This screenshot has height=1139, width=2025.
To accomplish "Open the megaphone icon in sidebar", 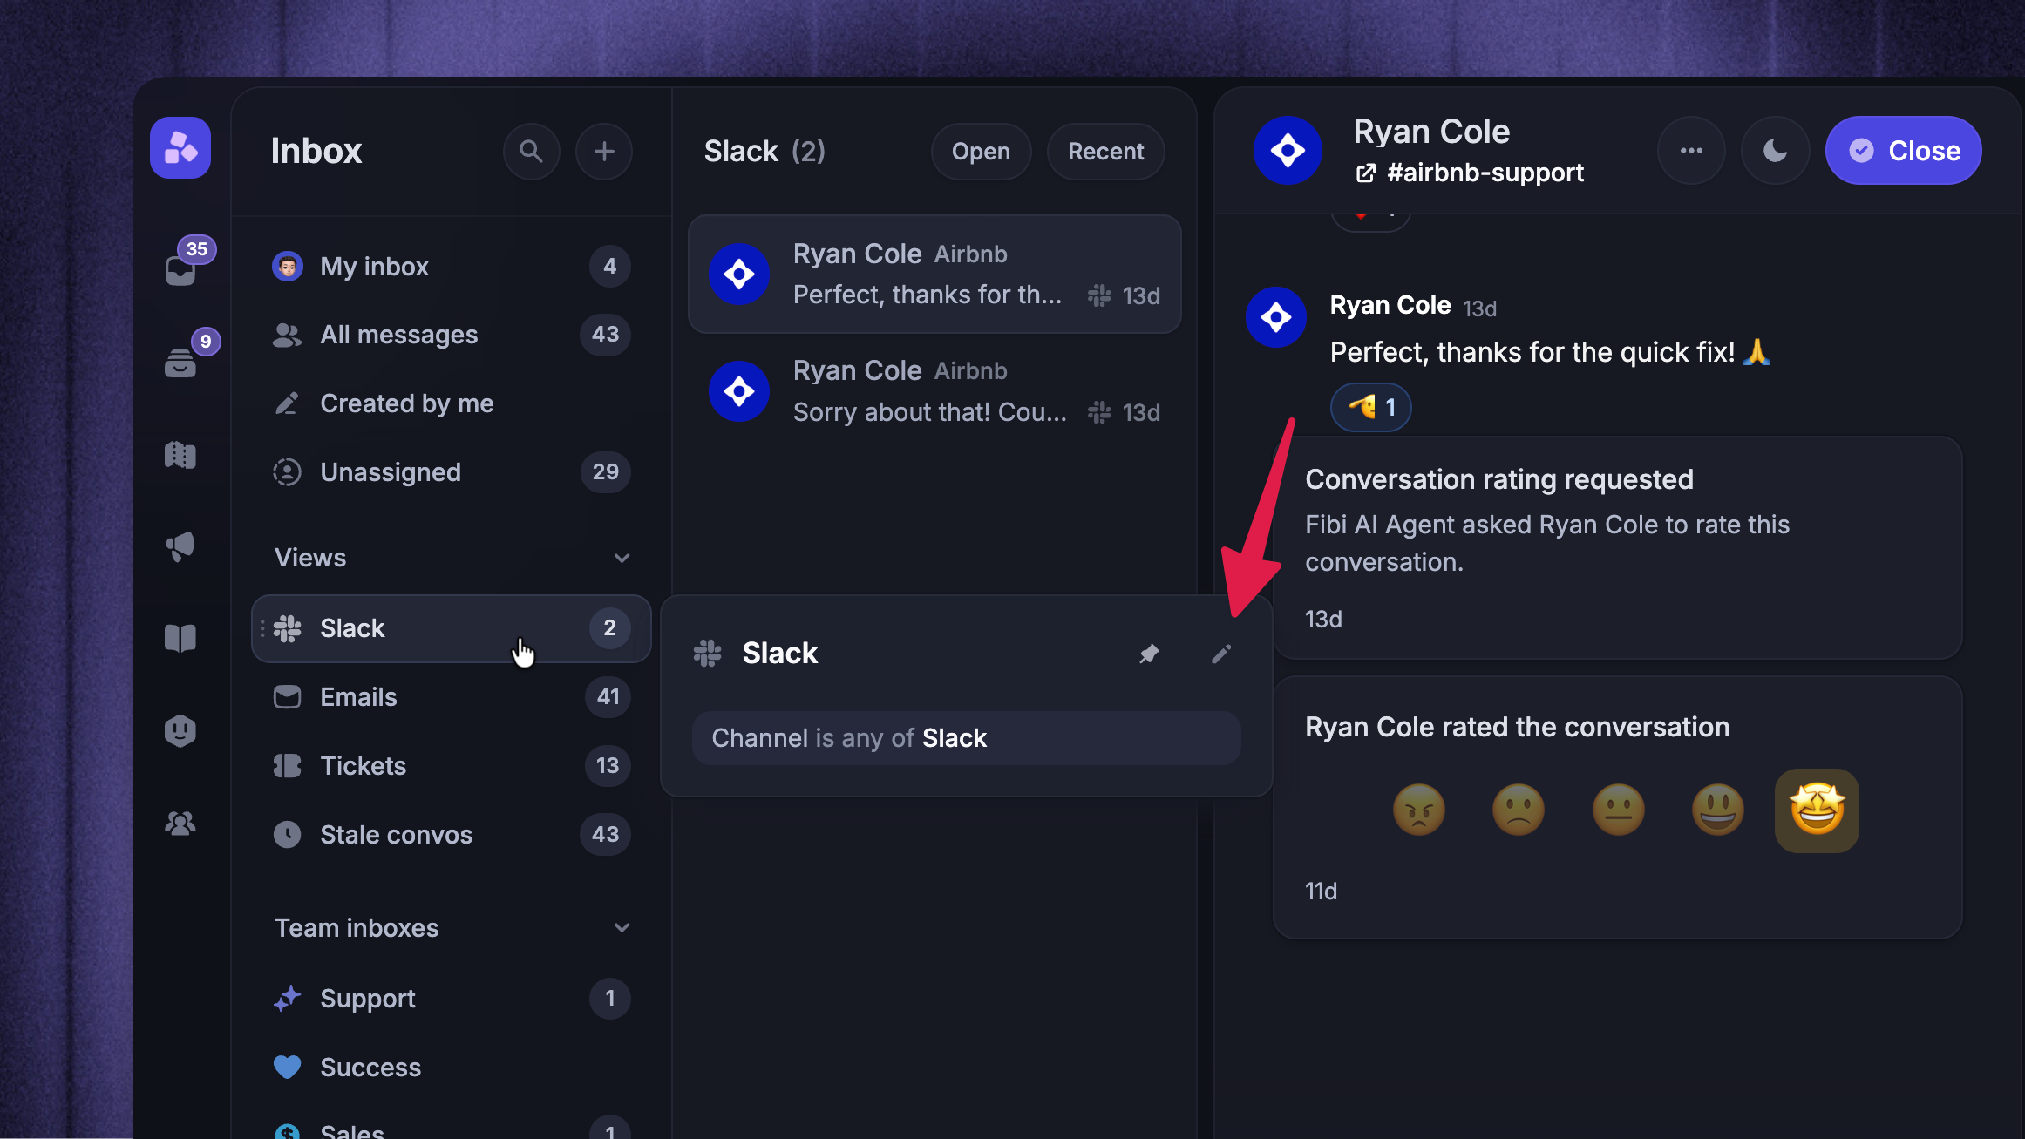I will [x=180, y=546].
